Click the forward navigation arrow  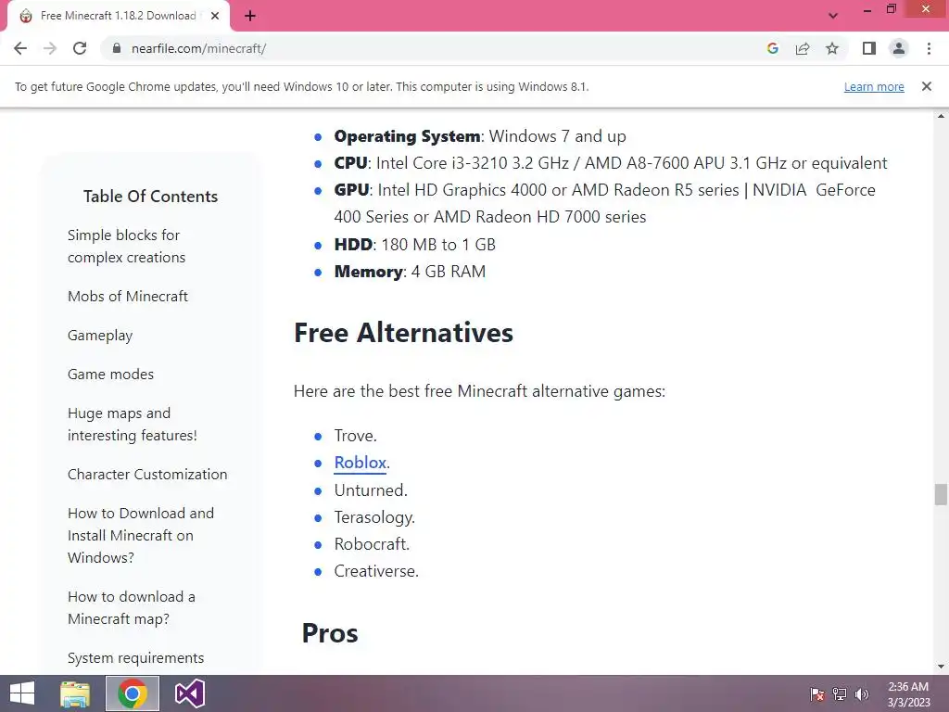pos(50,48)
